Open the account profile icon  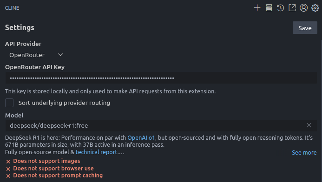[x=303, y=8]
